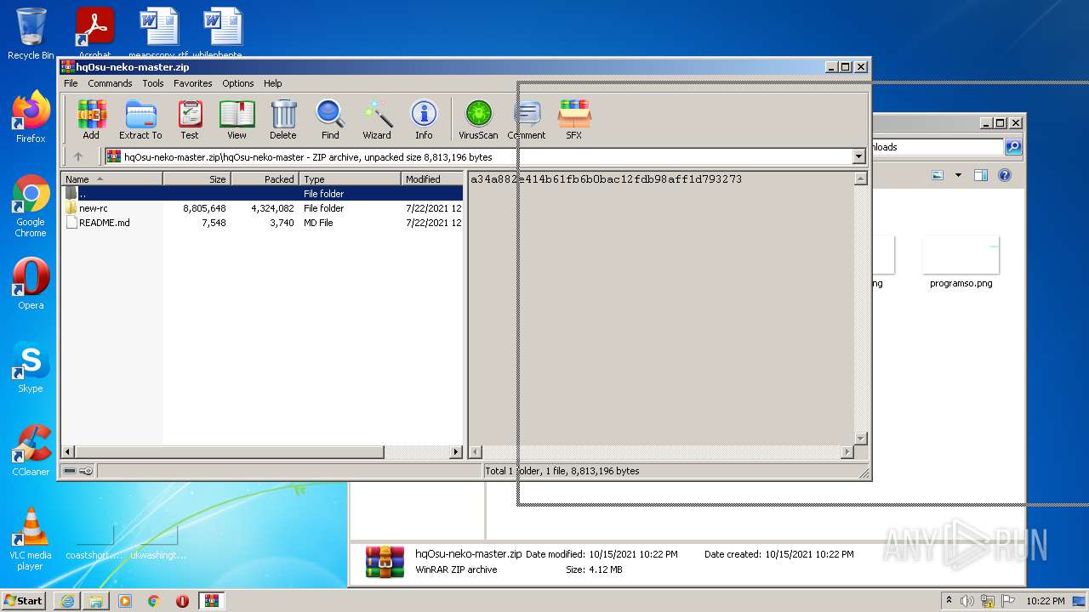The width and height of the screenshot is (1089, 612).
Task: Run Test on the archive
Action: 190,119
